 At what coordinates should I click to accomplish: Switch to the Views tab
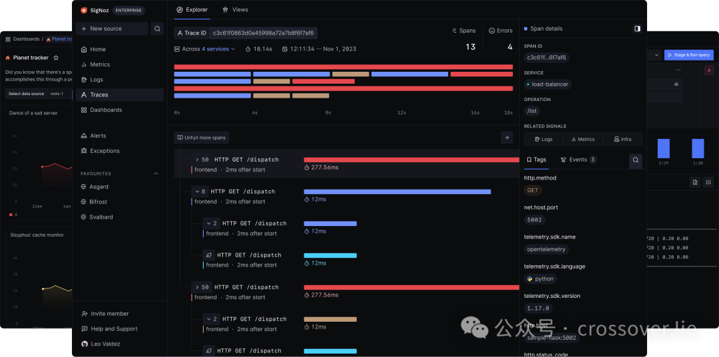[235, 9]
